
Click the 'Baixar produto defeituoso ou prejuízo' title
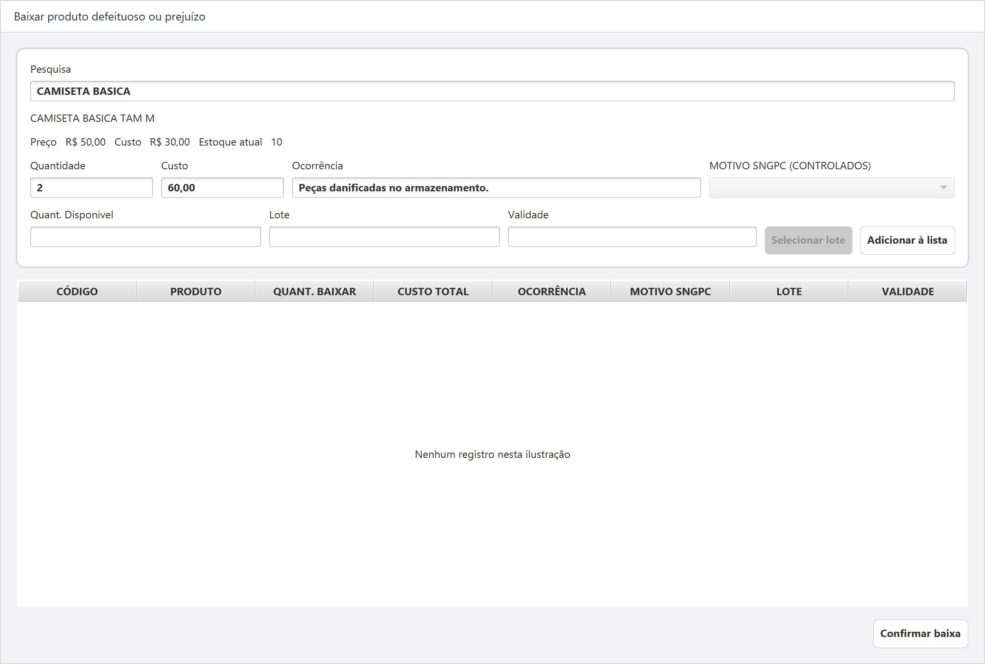tap(110, 16)
